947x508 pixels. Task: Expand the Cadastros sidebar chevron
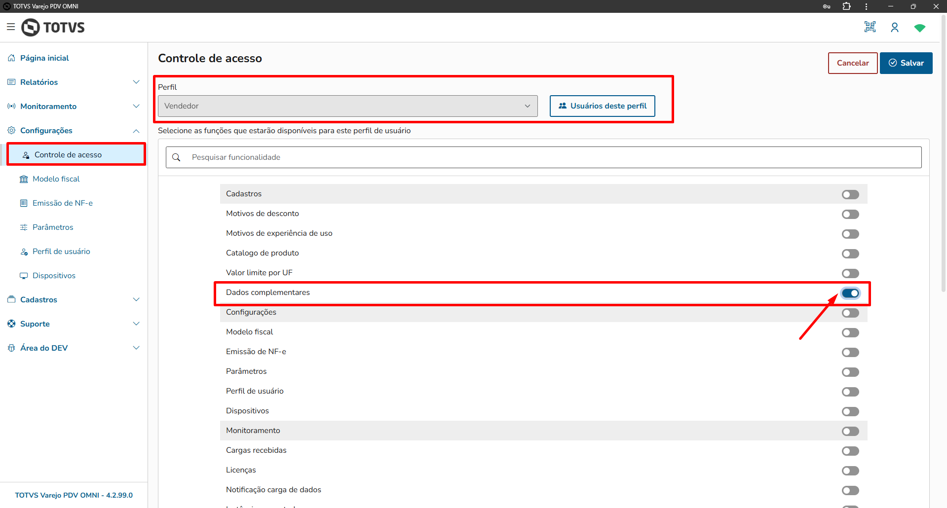coord(136,299)
